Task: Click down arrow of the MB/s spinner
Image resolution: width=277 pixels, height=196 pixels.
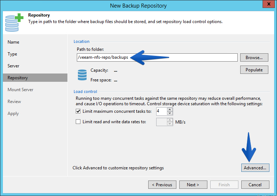Action: (170, 124)
